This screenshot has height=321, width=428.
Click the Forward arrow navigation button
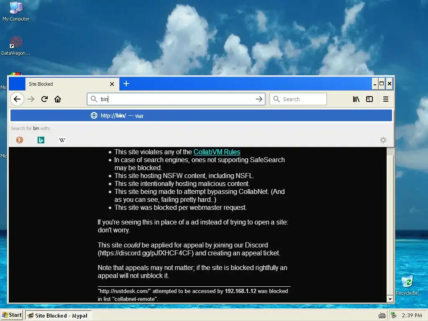tap(31, 99)
